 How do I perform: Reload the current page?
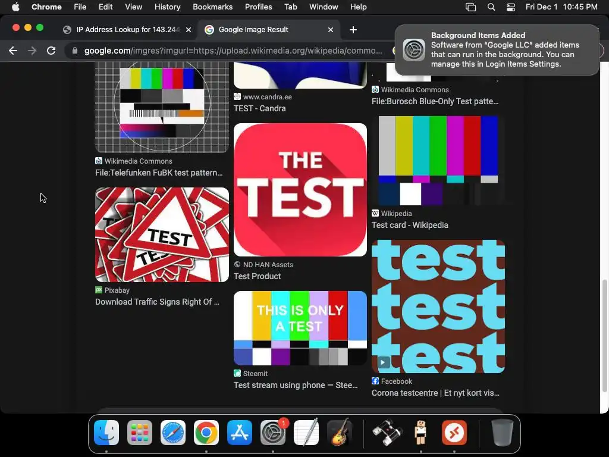[x=51, y=51]
